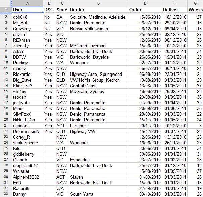Click the 'State' header cell
This screenshot has height=197, width=203.
[x=62, y=10]
